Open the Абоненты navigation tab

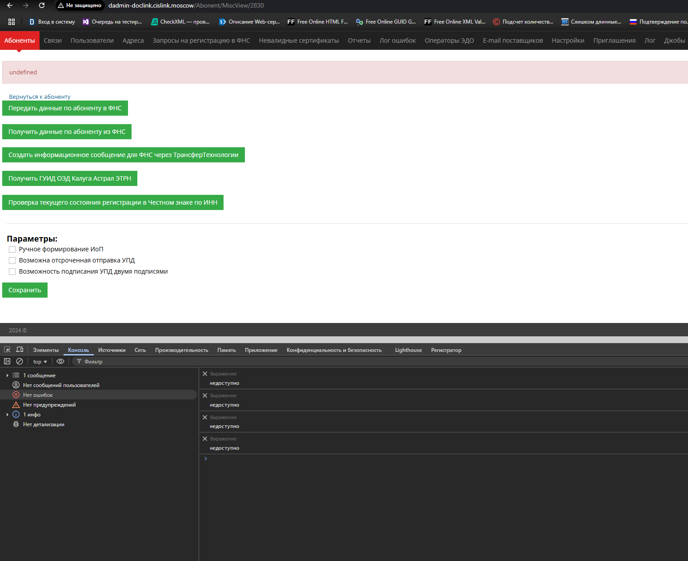pos(20,40)
